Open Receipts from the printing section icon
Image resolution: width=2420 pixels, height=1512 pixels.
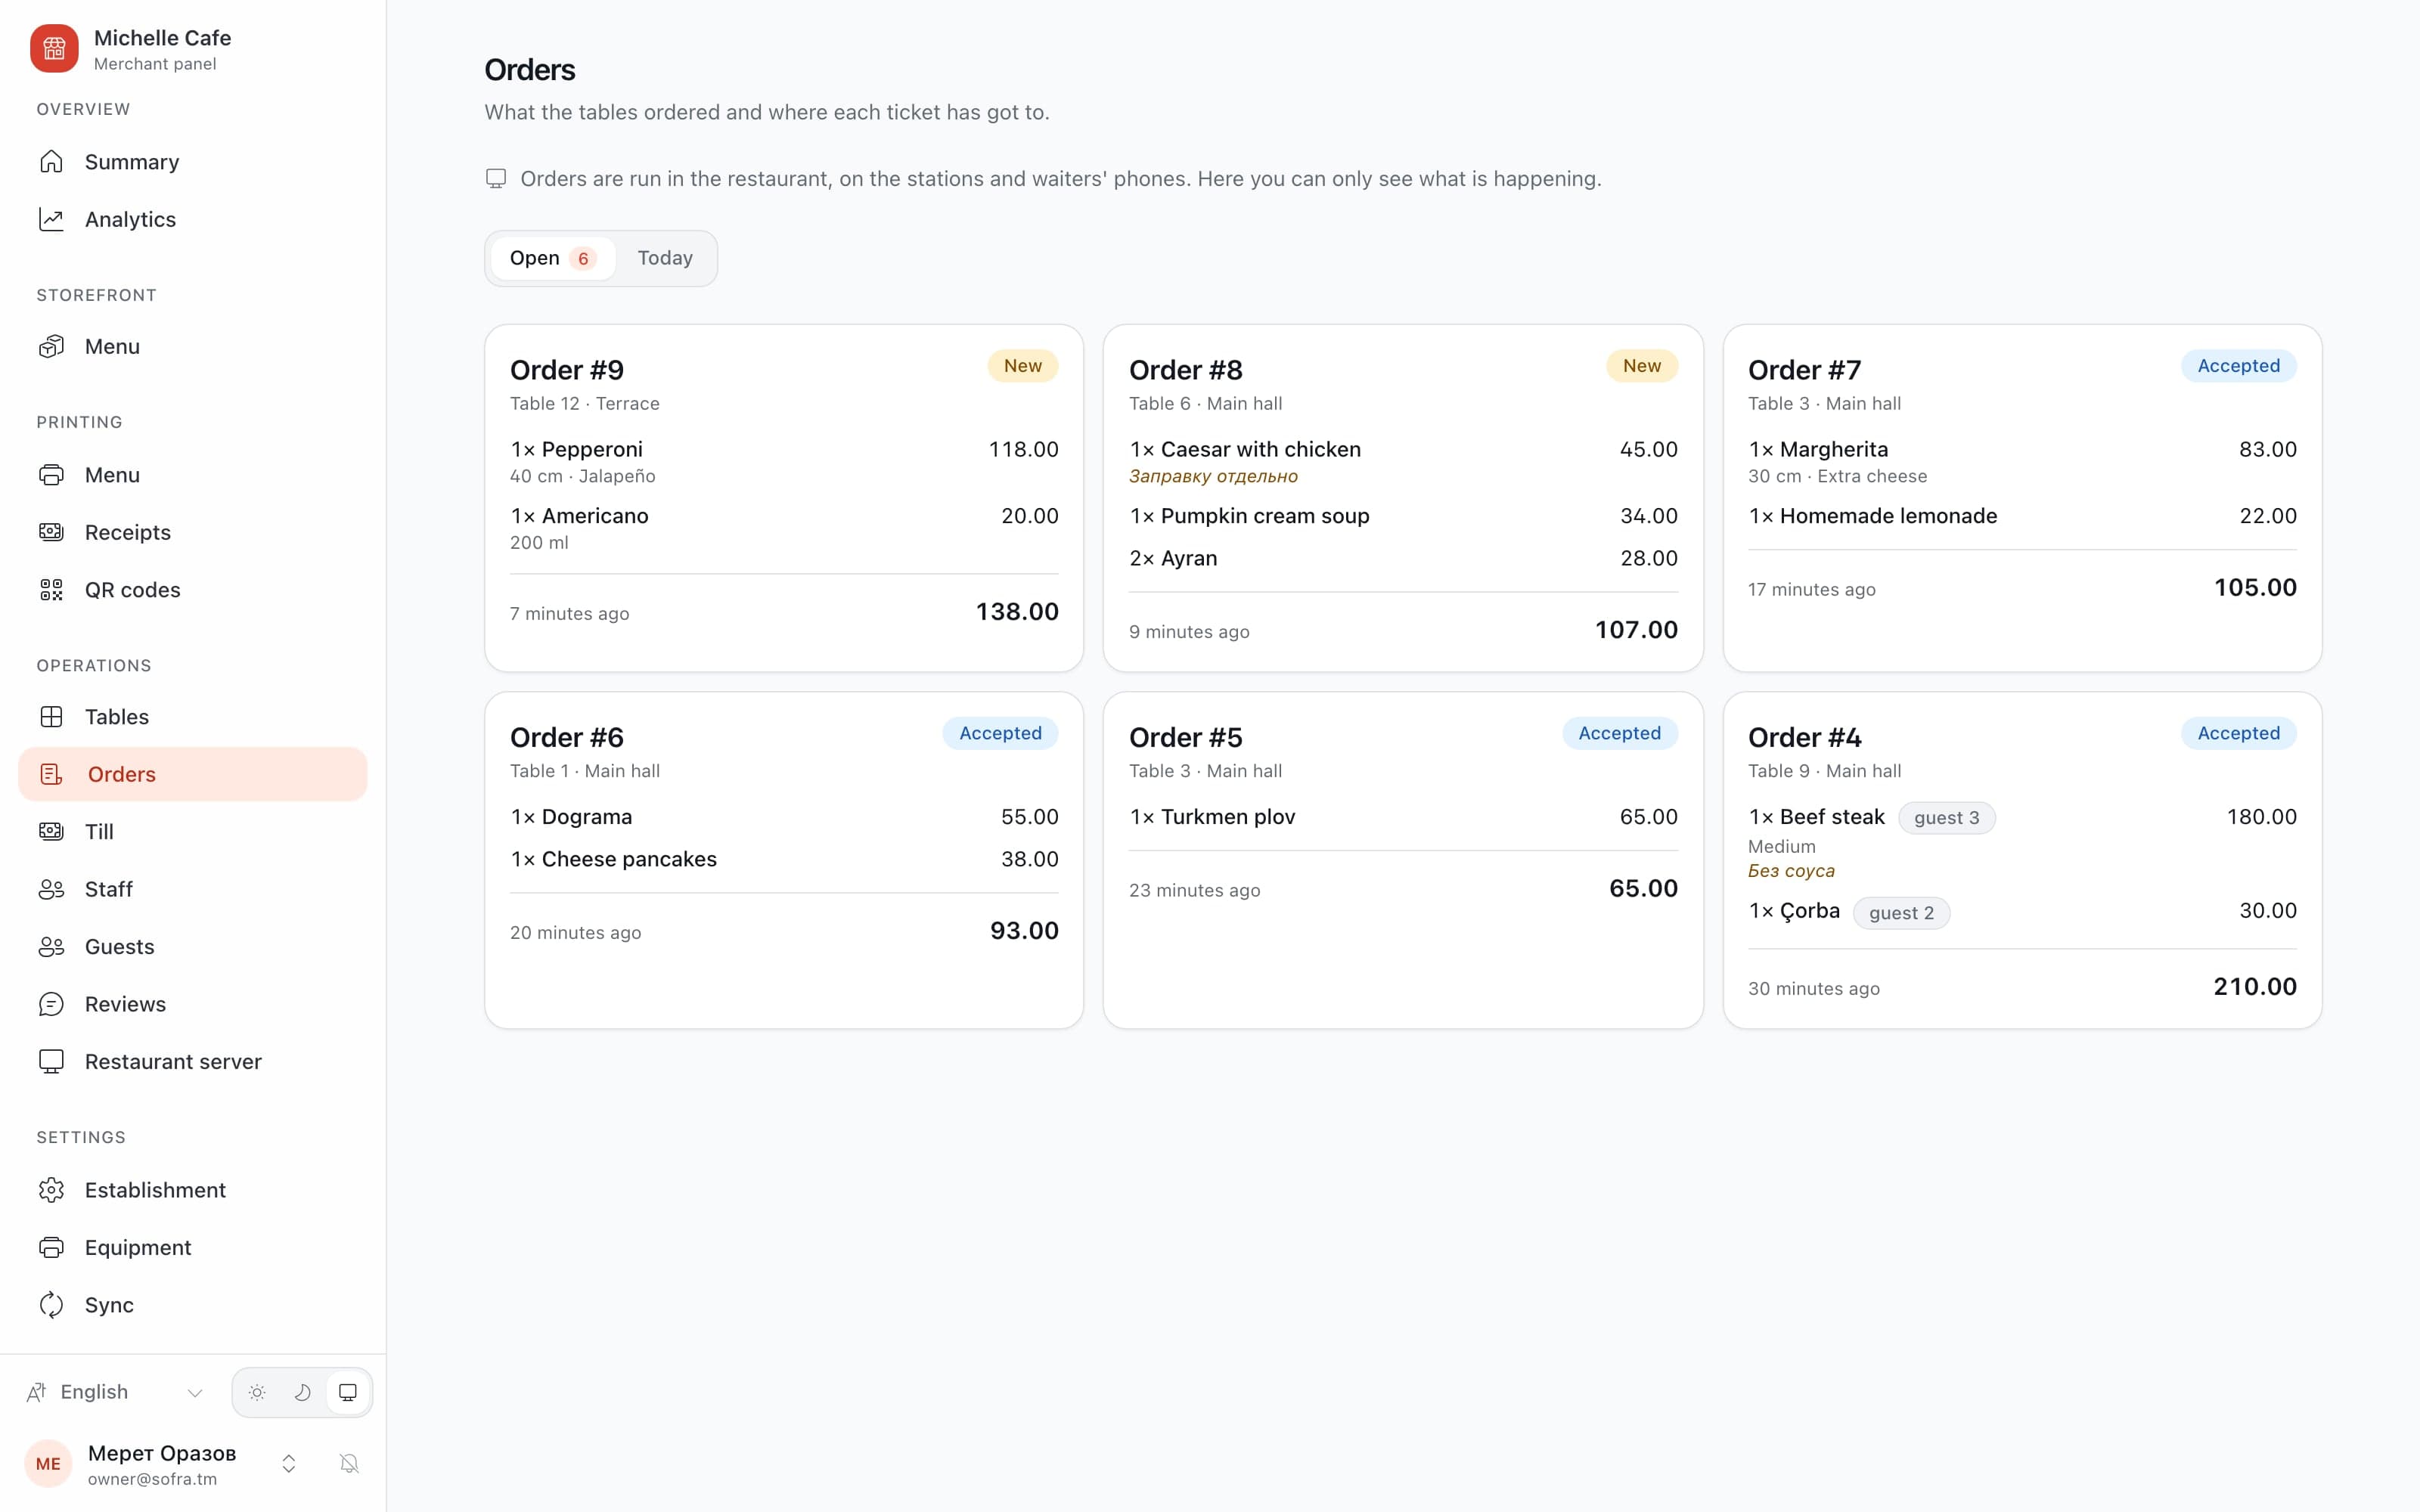click(x=51, y=532)
